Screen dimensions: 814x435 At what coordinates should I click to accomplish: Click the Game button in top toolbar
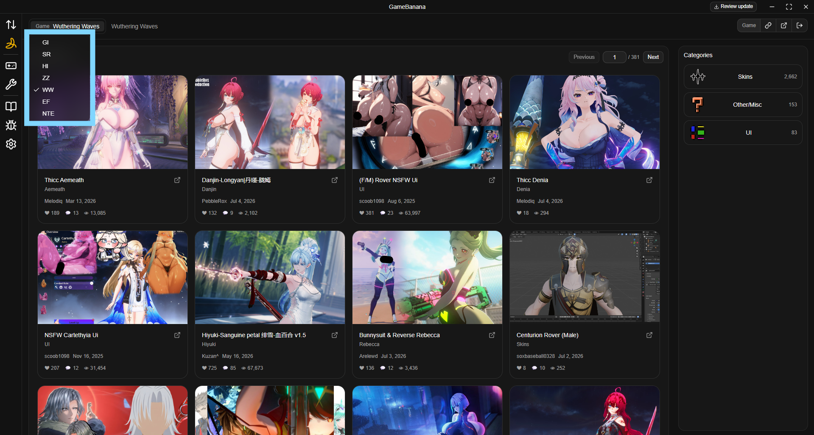tap(749, 25)
